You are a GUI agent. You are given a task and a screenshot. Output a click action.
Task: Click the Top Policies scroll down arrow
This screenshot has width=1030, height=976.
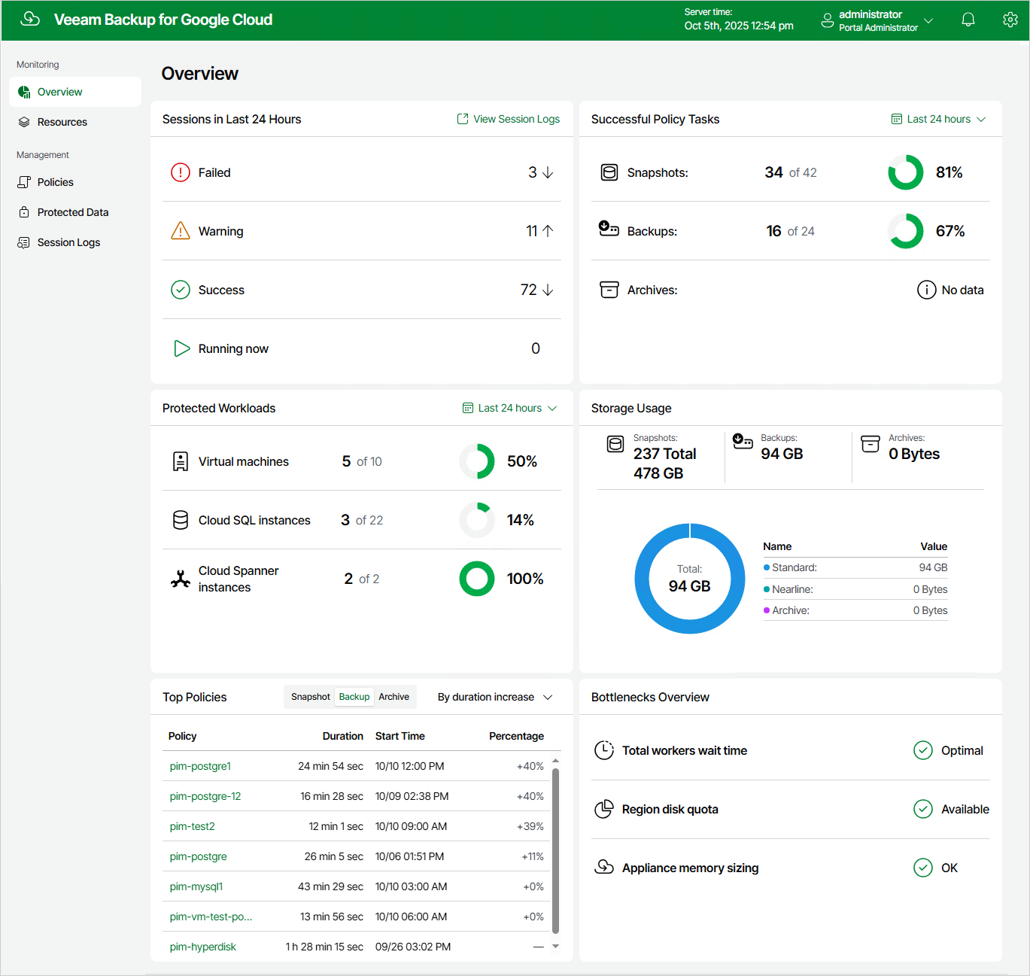555,947
